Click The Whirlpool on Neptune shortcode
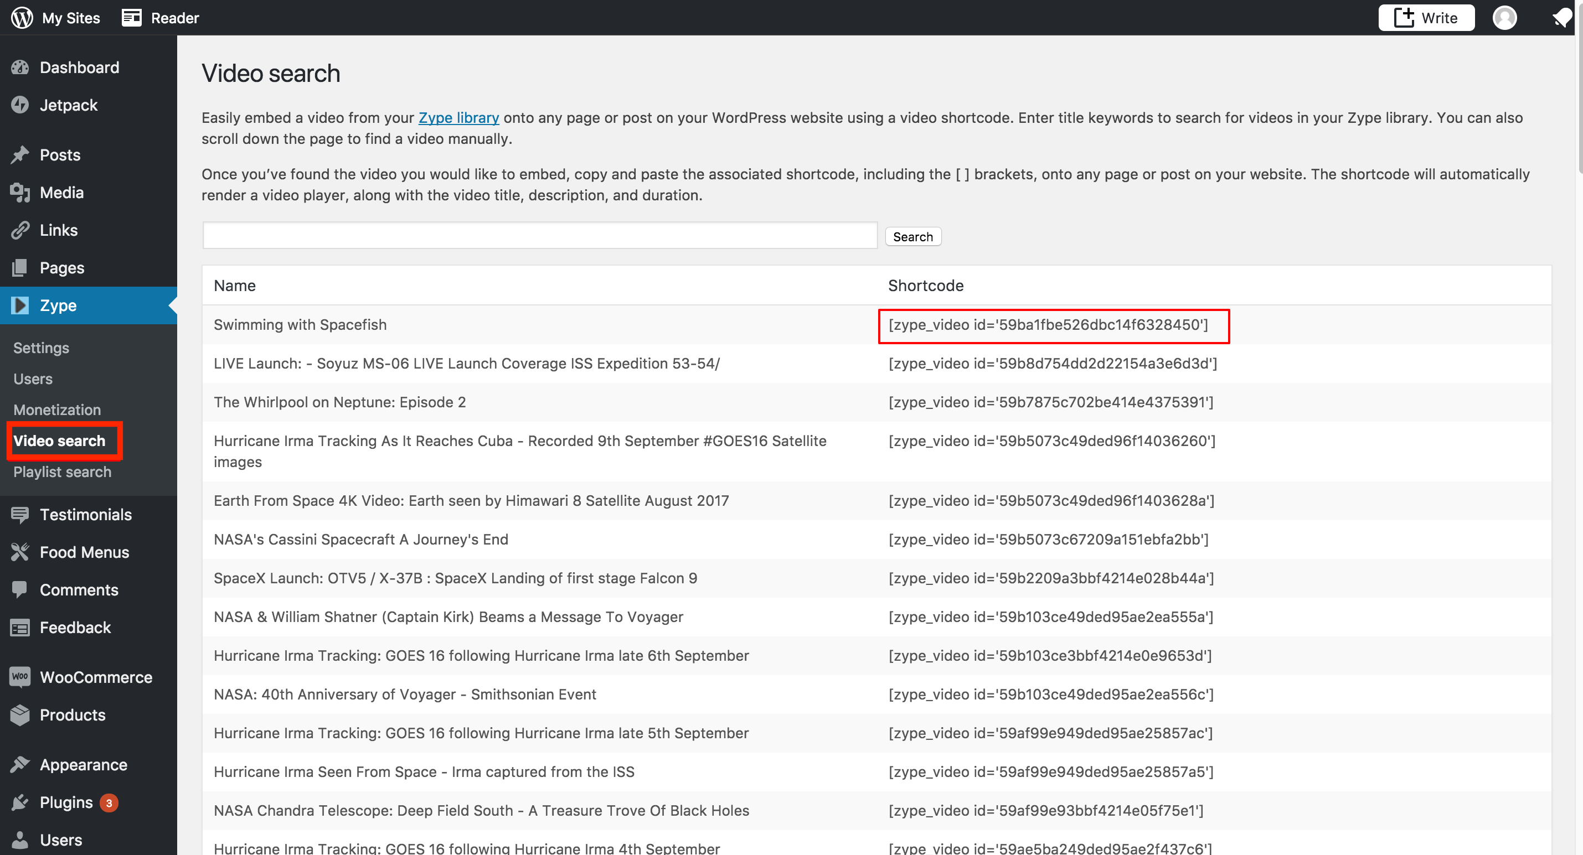The height and width of the screenshot is (855, 1583). [x=1050, y=402]
